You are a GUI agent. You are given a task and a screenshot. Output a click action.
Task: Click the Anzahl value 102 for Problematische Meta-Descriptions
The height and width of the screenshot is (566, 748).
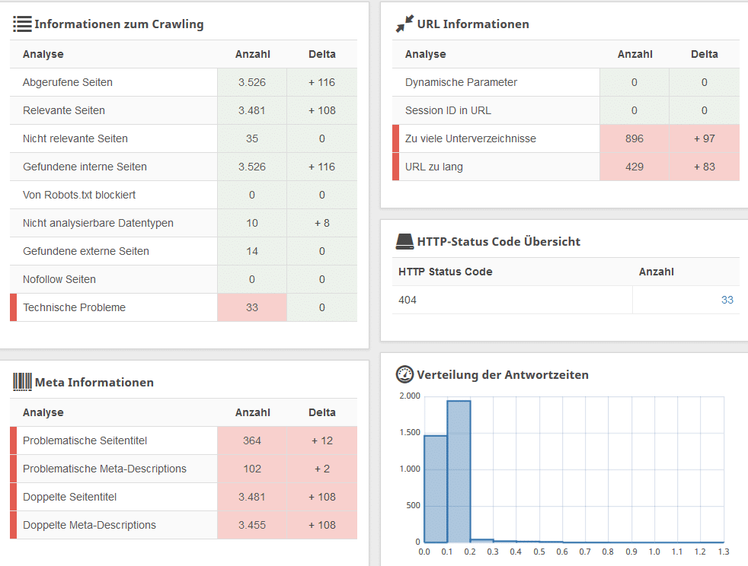[252, 469]
